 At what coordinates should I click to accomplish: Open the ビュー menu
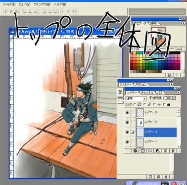point(24,4)
